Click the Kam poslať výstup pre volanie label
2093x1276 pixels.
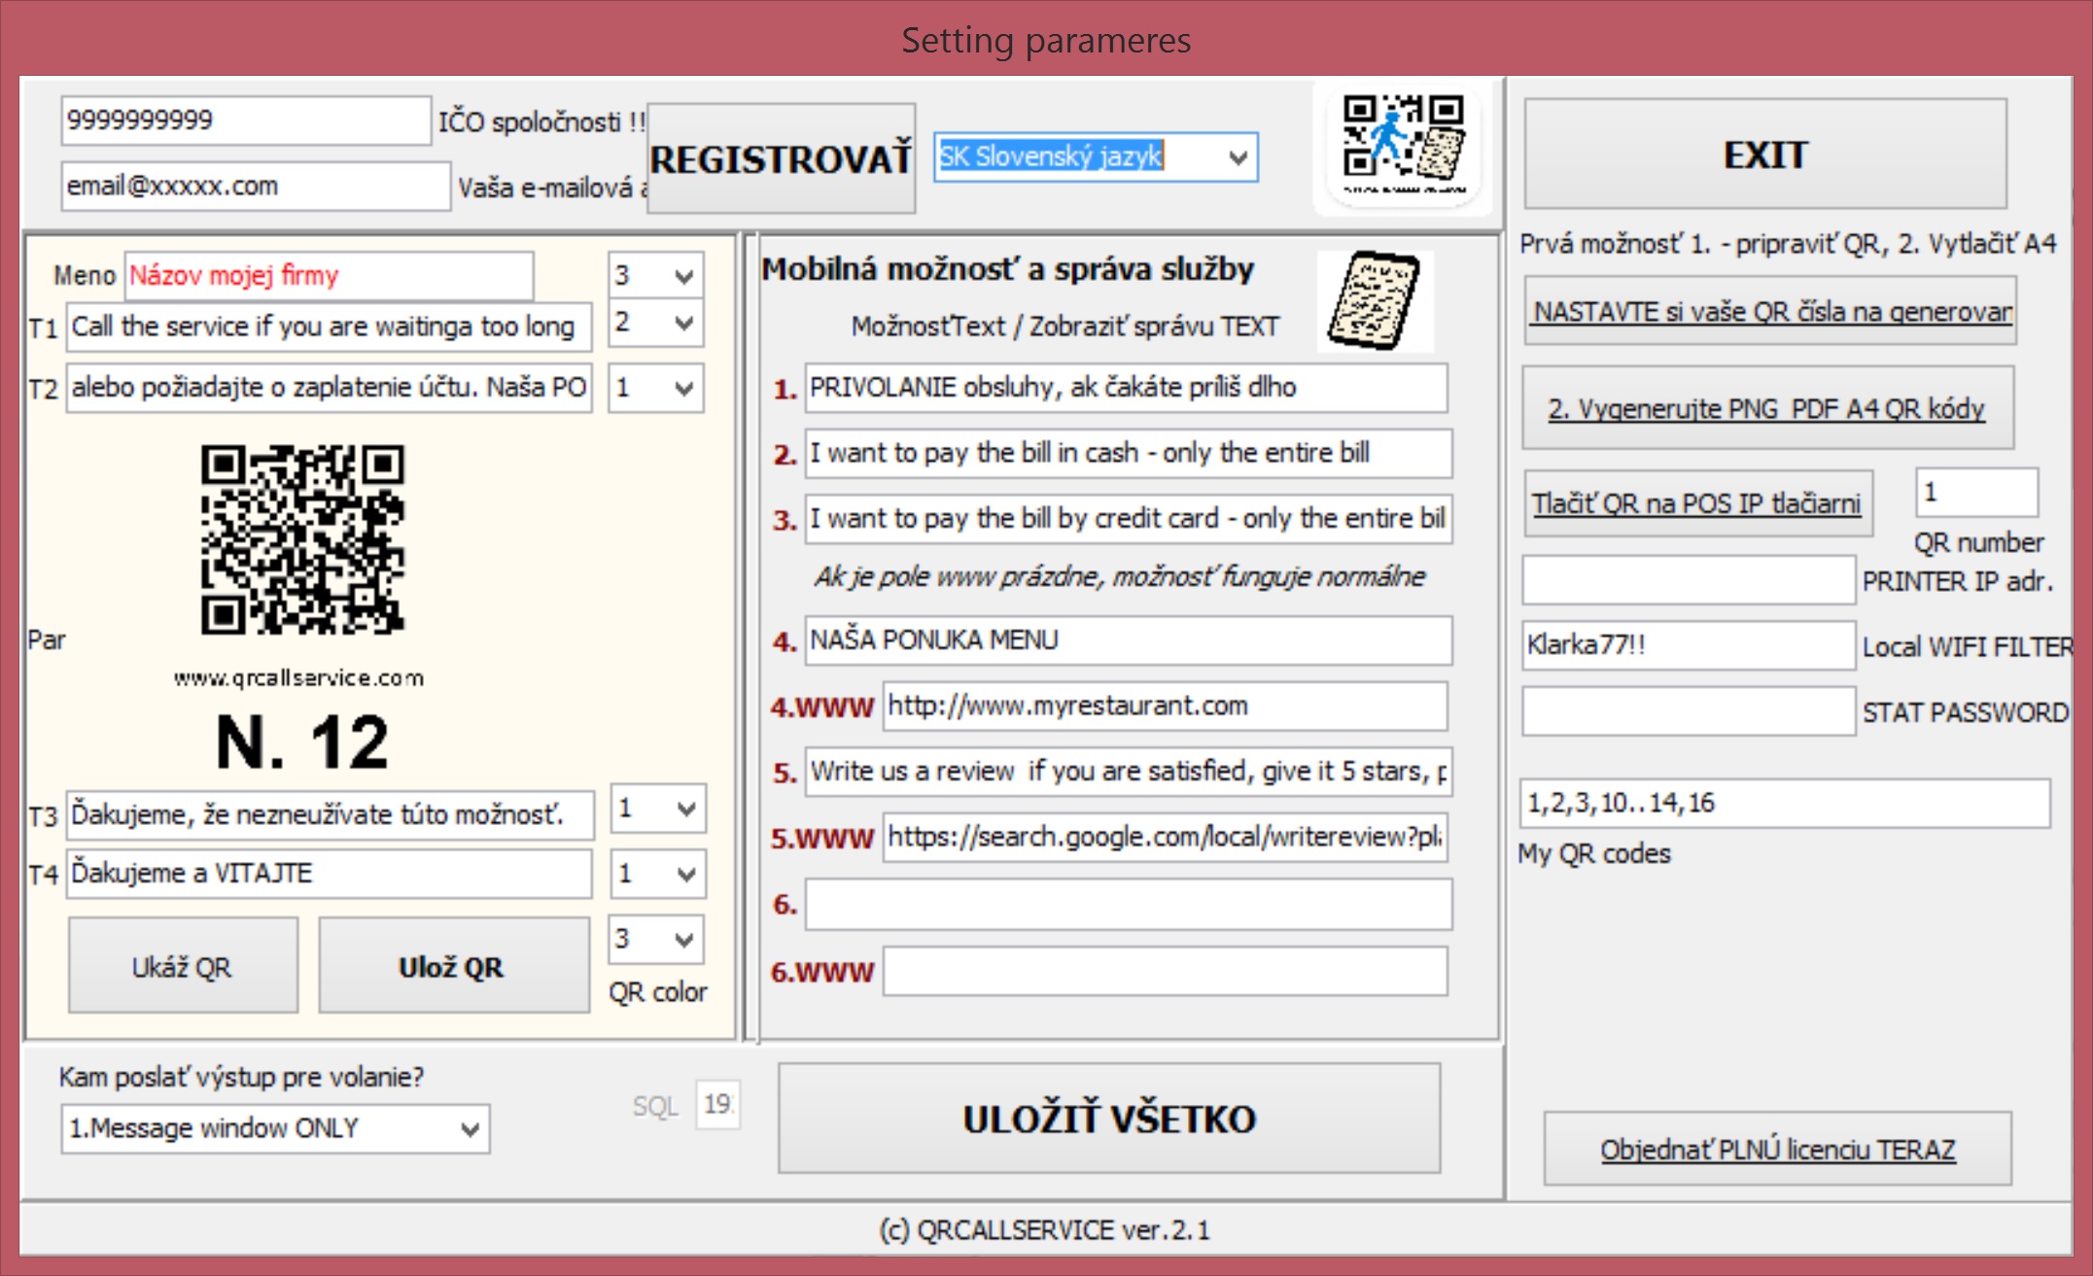pyautogui.click(x=241, y=1077)
